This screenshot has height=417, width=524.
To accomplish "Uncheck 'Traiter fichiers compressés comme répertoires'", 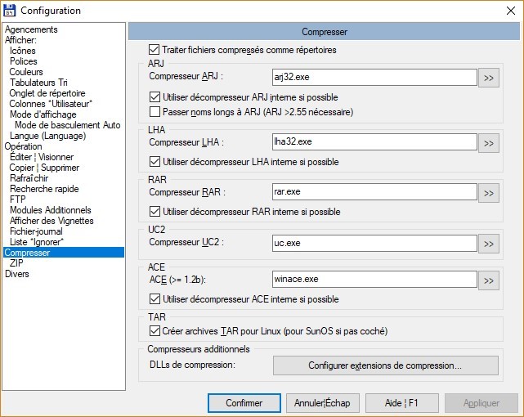I will pyautogui.click(x=155, y=50).
